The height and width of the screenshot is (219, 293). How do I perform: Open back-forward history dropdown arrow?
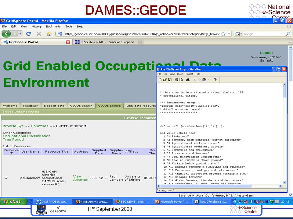20,34
